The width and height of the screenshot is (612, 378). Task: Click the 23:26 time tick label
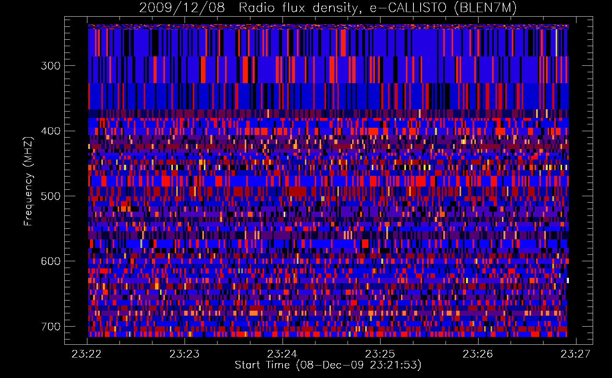coord(478,354)
